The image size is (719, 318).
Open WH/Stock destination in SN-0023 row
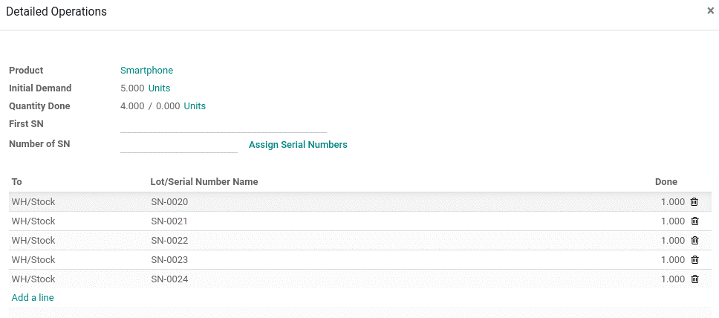33,260
